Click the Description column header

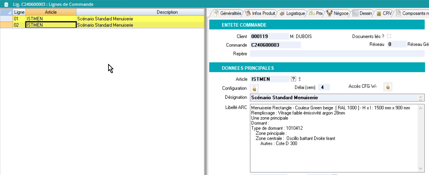click(x=167, y=12)
